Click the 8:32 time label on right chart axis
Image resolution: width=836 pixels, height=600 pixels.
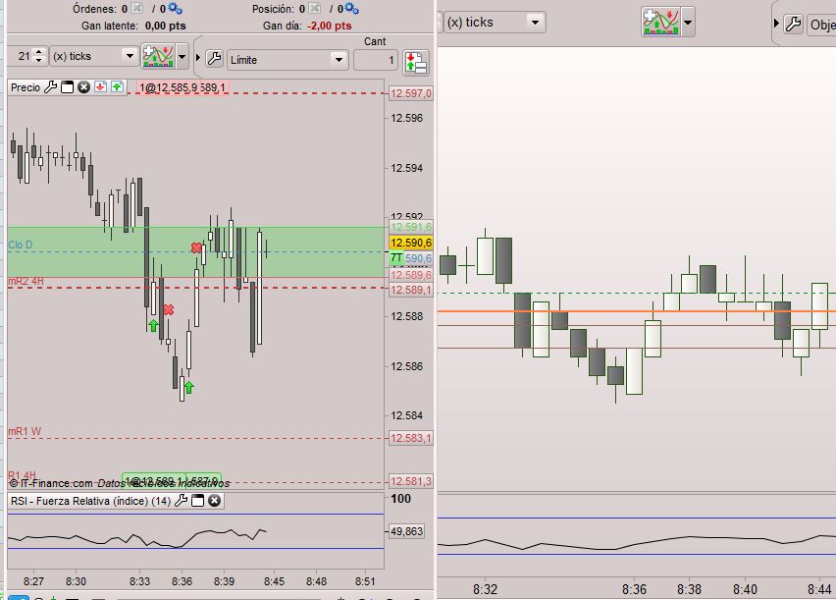pyautogui.click(x=485, y=589)
